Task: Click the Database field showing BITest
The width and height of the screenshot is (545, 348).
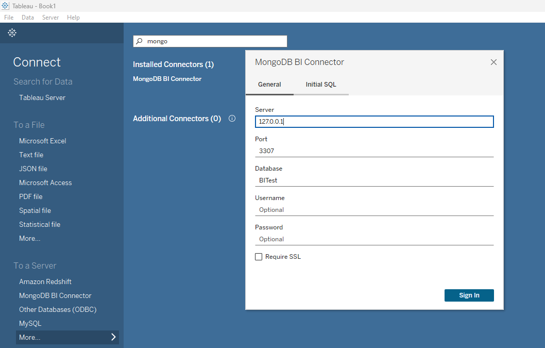Action: coord(374,180)
